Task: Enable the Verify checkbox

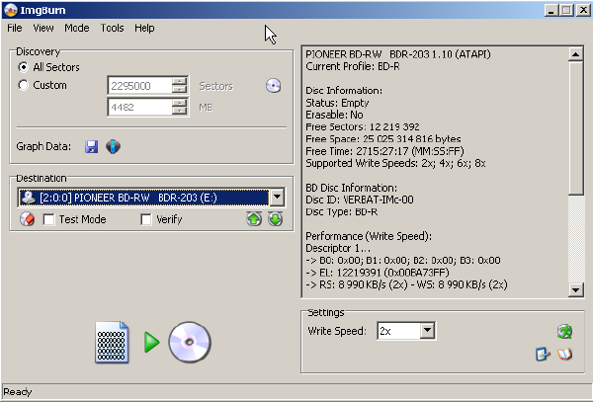Action: tap(146, 219)
